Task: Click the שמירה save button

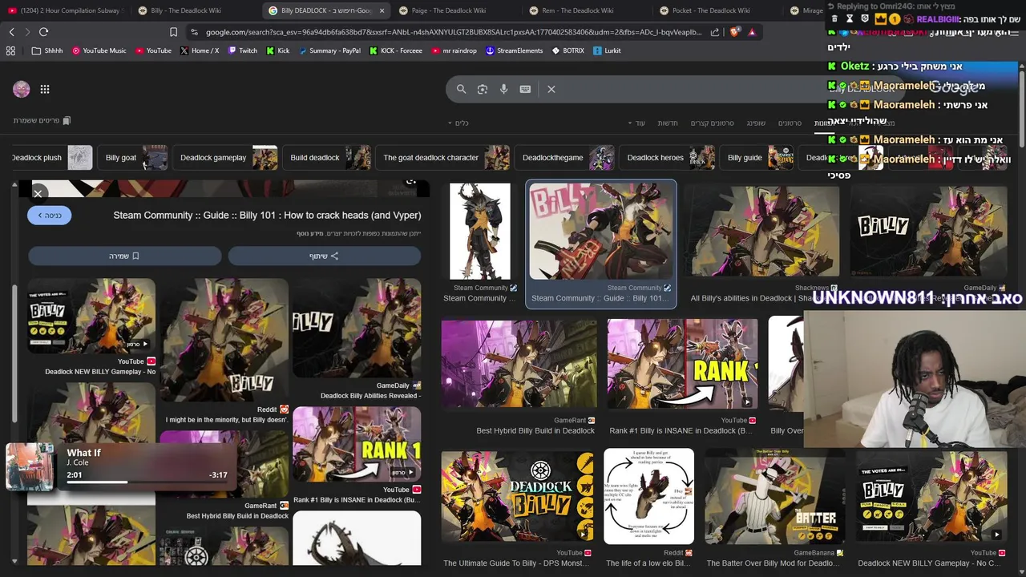Action: [124, 256]
